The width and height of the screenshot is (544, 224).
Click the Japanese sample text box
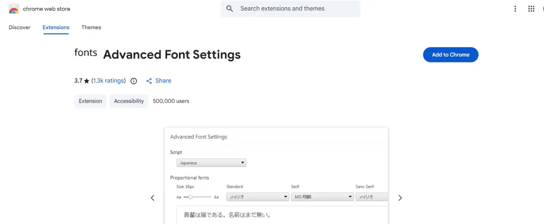click(x=282, y=215)
